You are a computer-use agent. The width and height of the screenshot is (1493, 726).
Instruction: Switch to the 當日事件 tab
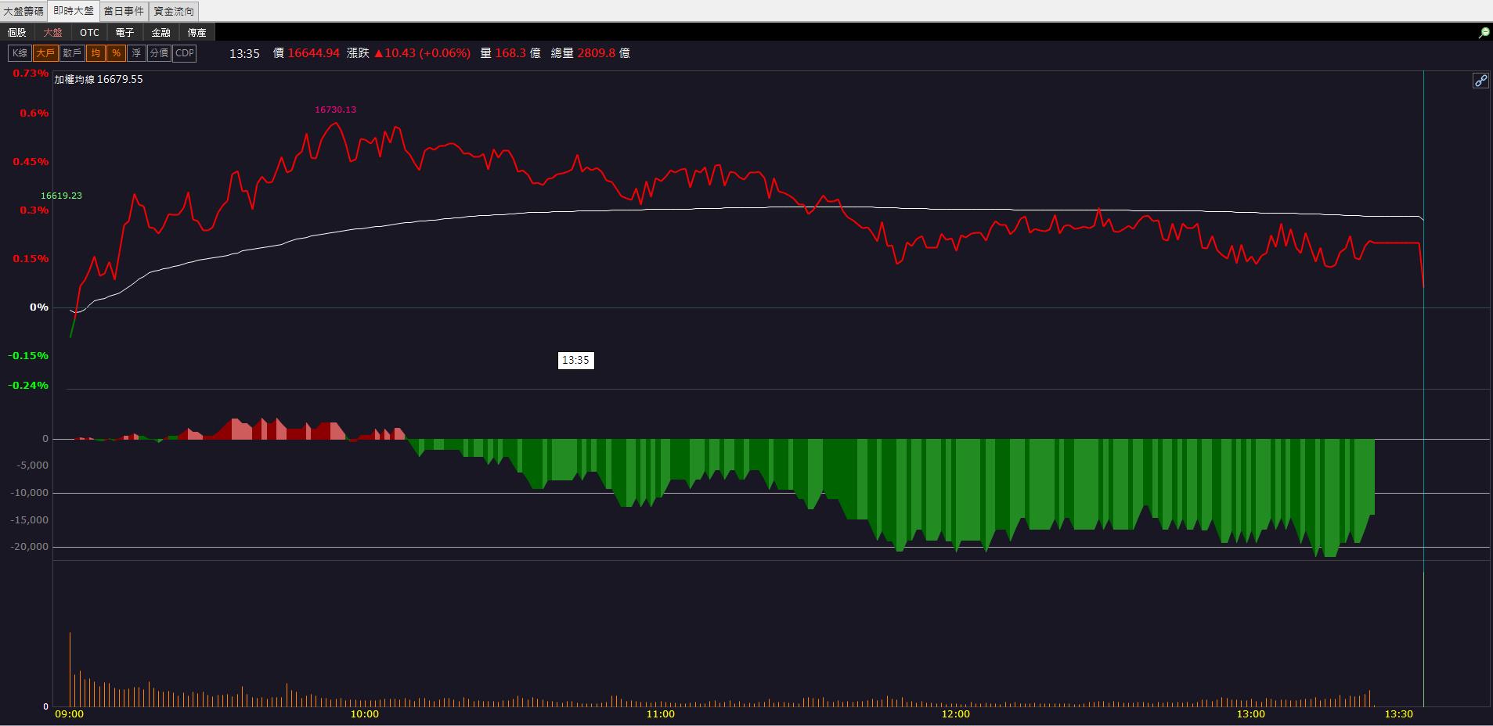coord(124,11)
